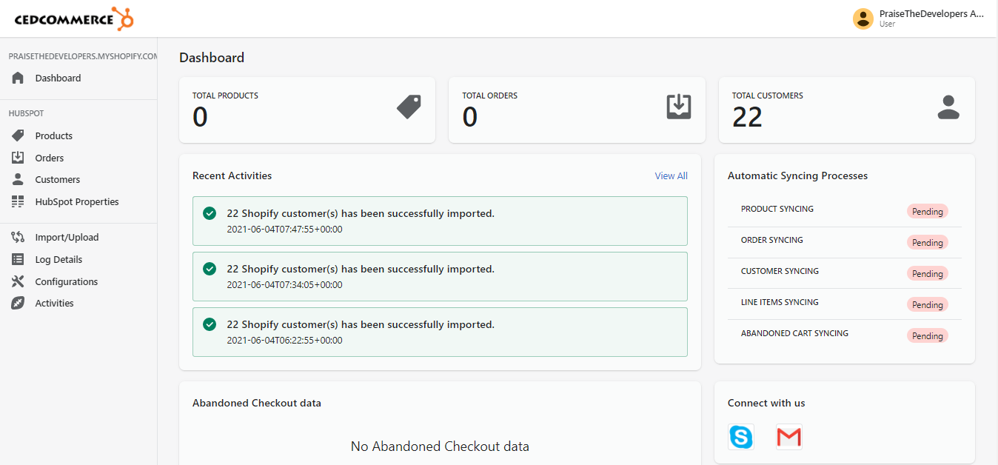Viewport: 998px width, 465px height.
Task: Go to Orders in the sidebar
Action: 49,158
